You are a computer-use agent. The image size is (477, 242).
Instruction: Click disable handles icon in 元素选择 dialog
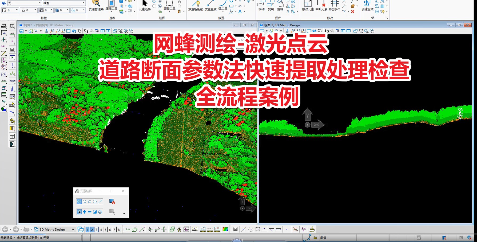click(112, 202)
